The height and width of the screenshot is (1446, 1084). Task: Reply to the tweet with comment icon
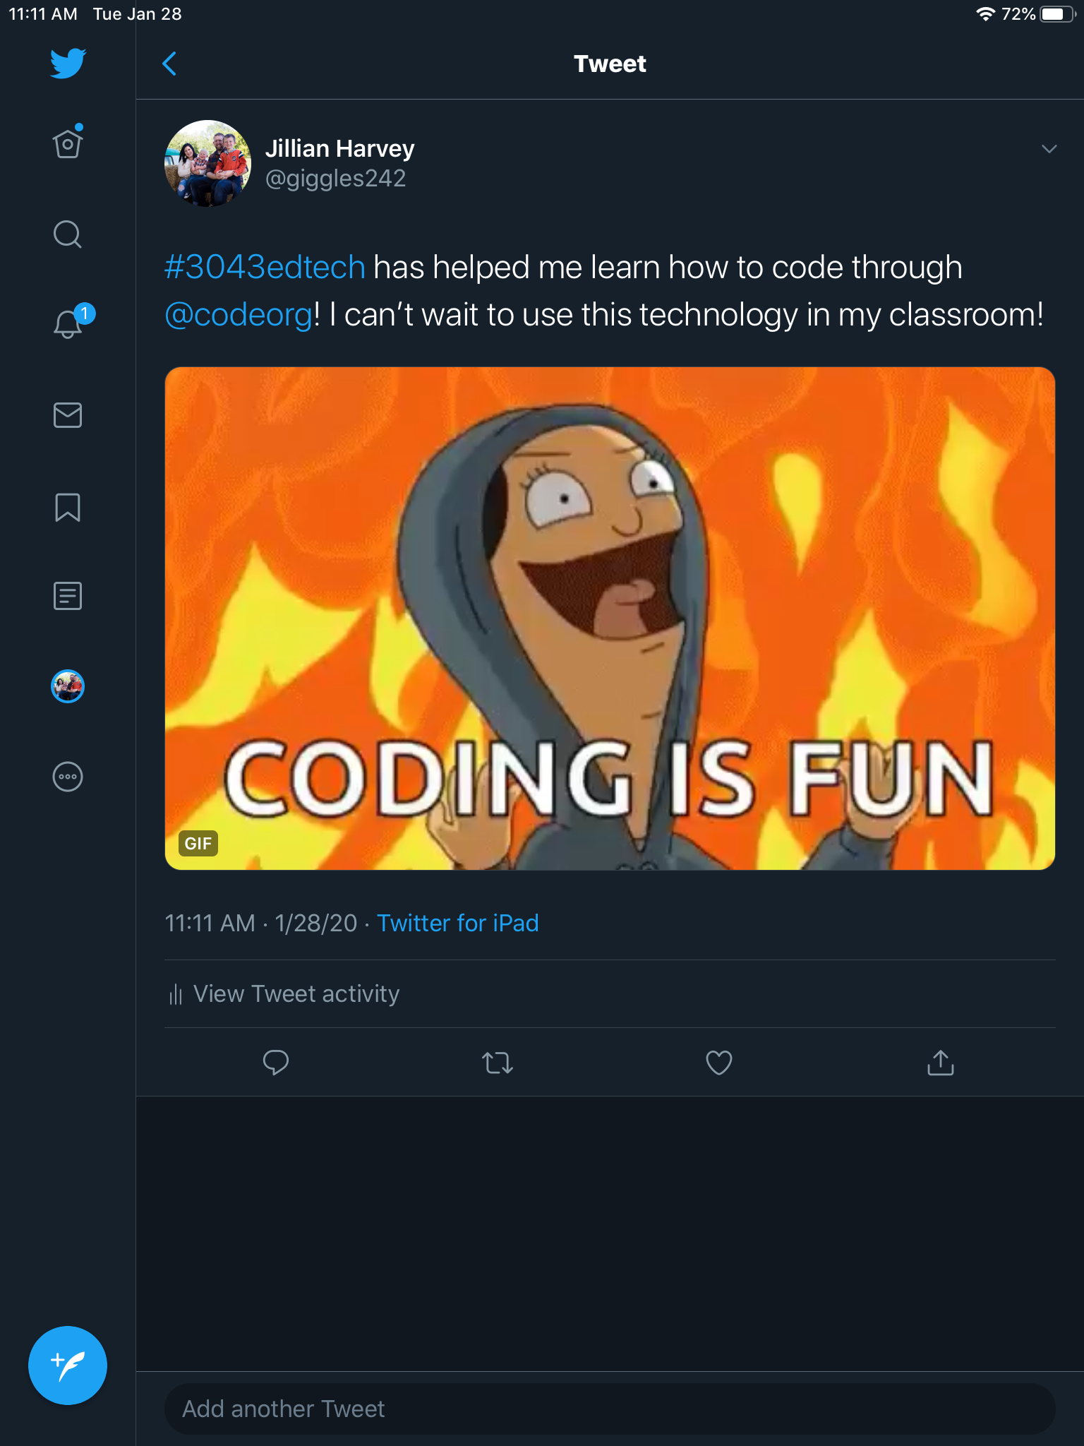[275, 1063]
